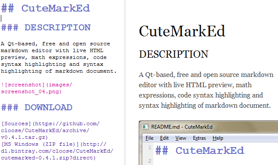This screenshot has height=165, width=278.
Task: Click editor line 'A Qt-based, free and open source'
Action: (x=56, y=44)
